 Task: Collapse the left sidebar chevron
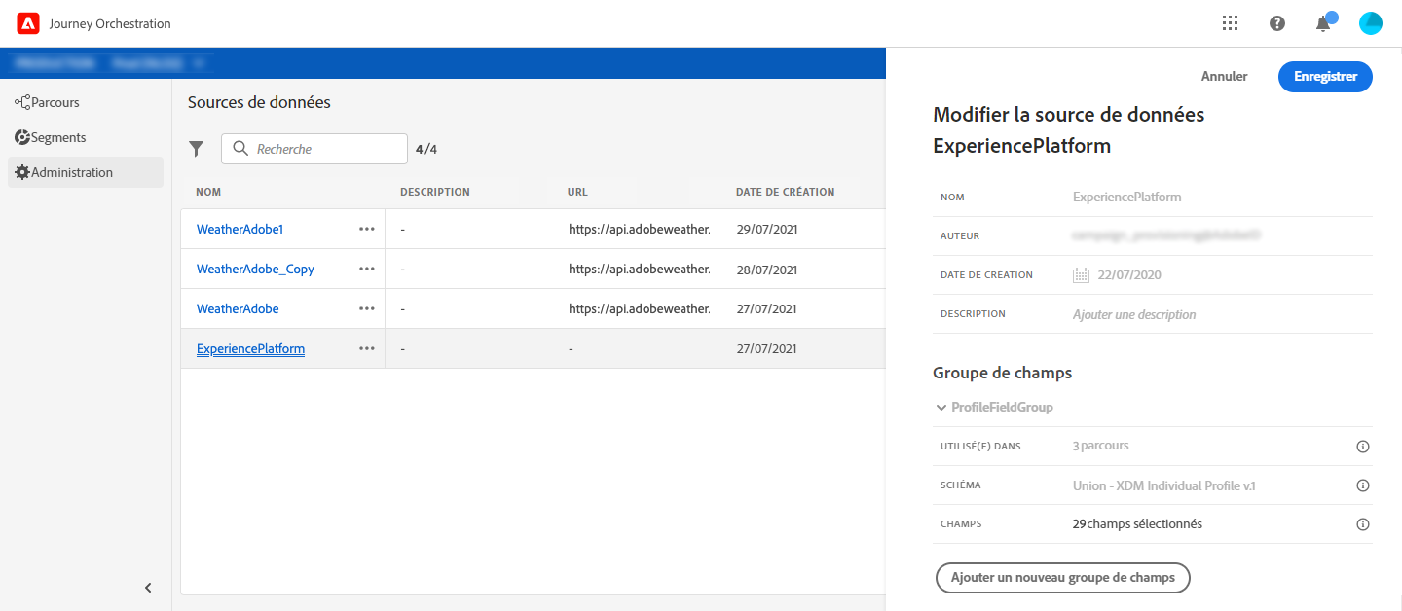click(148, 588)
